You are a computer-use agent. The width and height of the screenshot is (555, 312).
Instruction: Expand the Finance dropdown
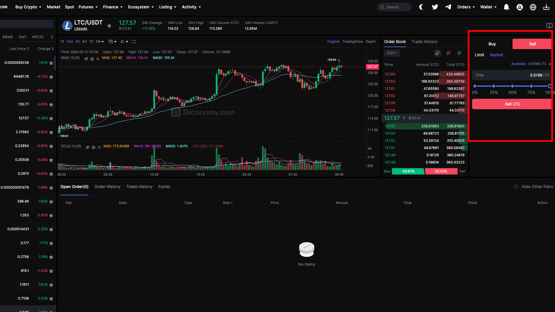[x=113, y=7]
